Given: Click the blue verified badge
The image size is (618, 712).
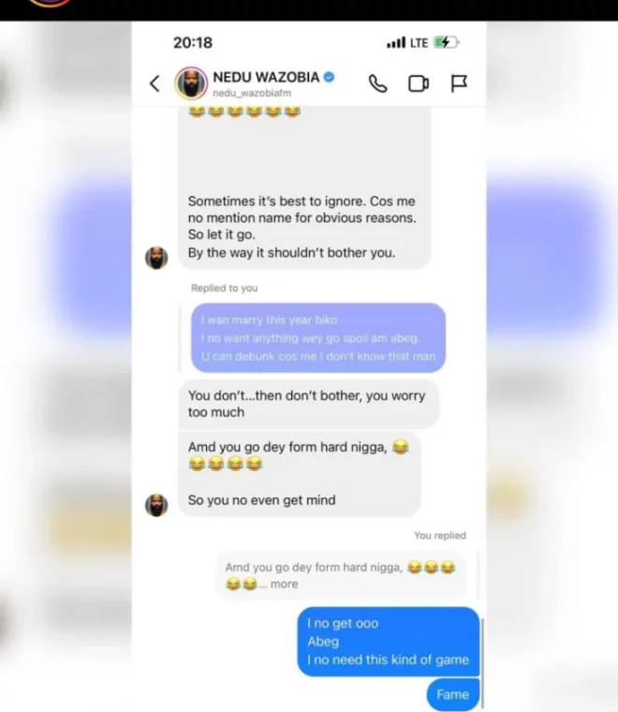Looking at the screenshot, I should click(329, 77).
